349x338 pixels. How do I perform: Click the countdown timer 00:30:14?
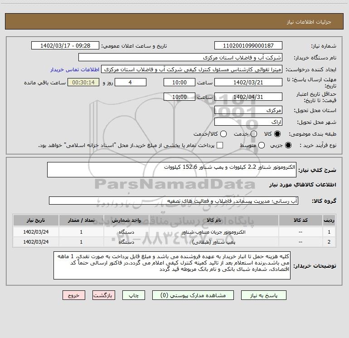[83, 82]
